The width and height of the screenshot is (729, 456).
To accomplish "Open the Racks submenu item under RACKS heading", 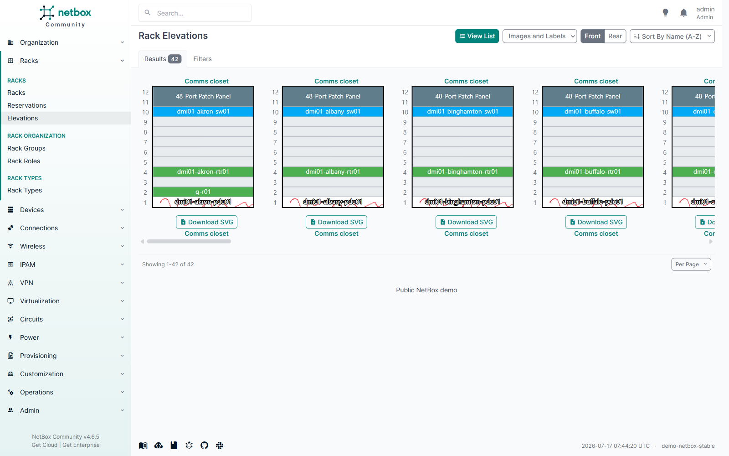I will (x=16, y=93).
